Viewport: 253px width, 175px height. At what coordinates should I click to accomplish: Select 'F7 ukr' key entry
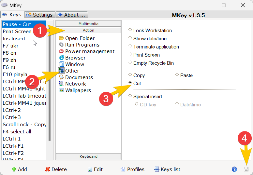pos(24,46)
